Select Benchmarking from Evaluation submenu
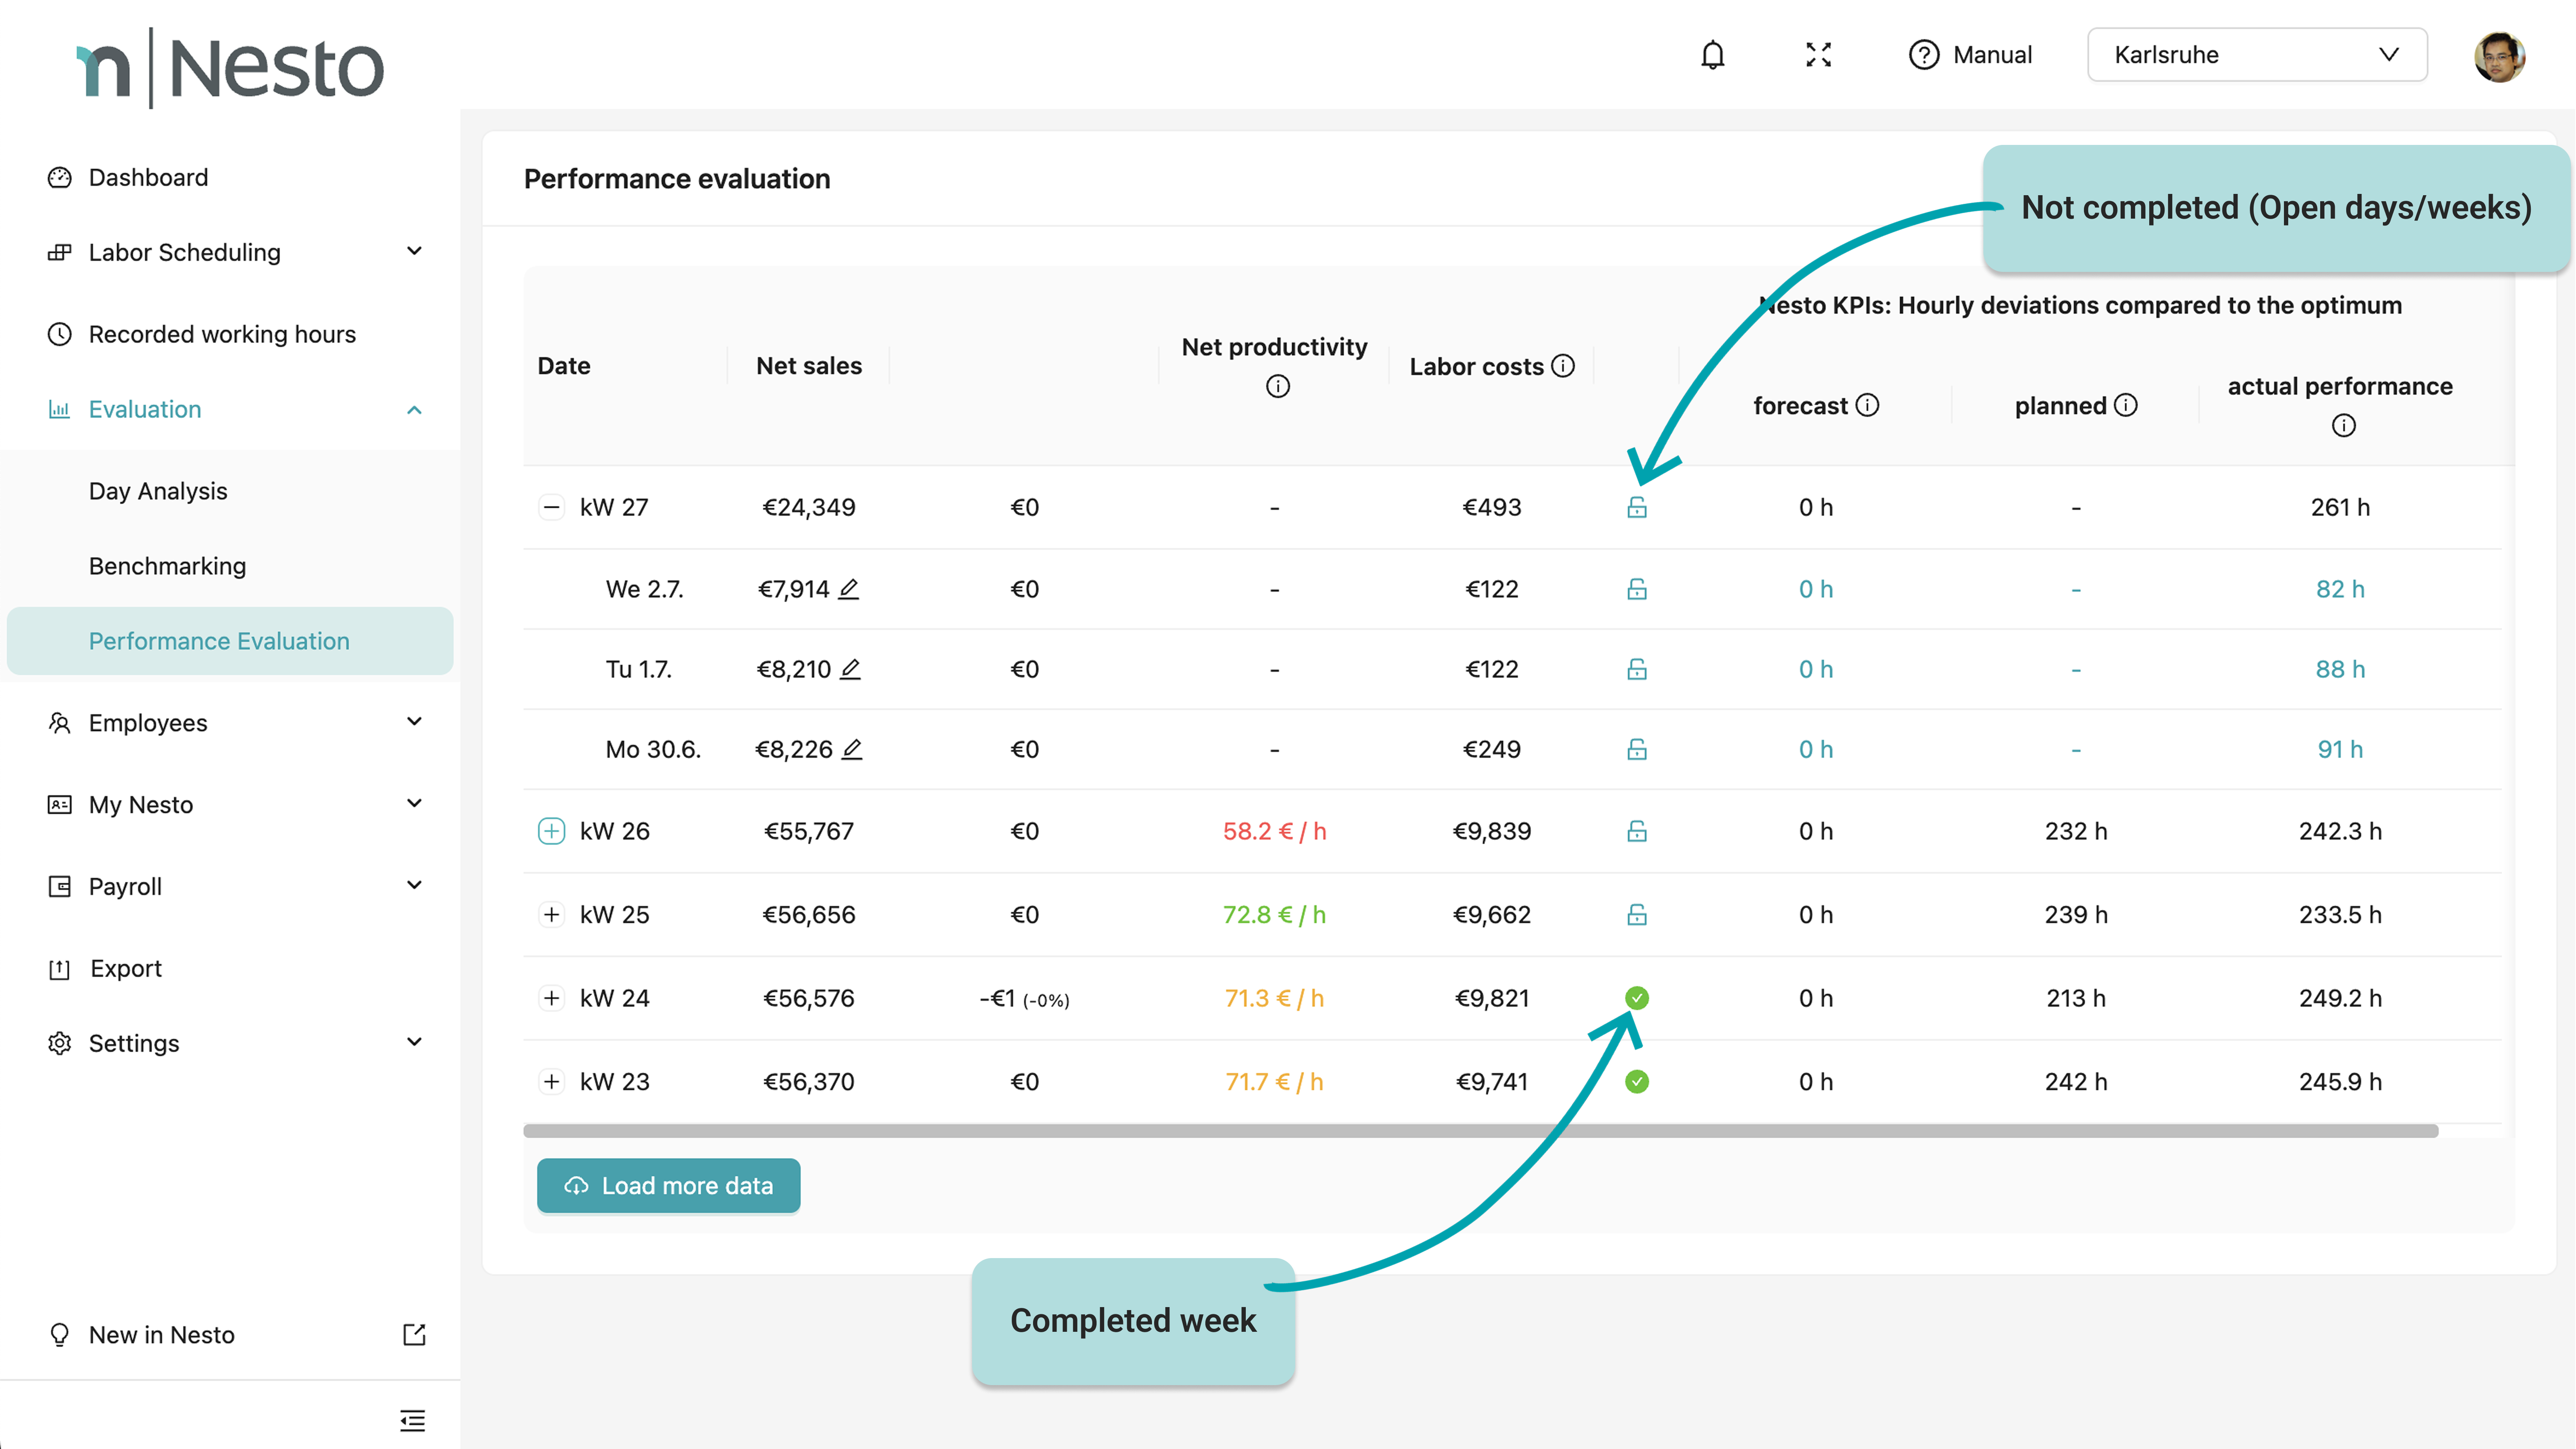Screen dimensions: 2576x1449 click(167, 566)
